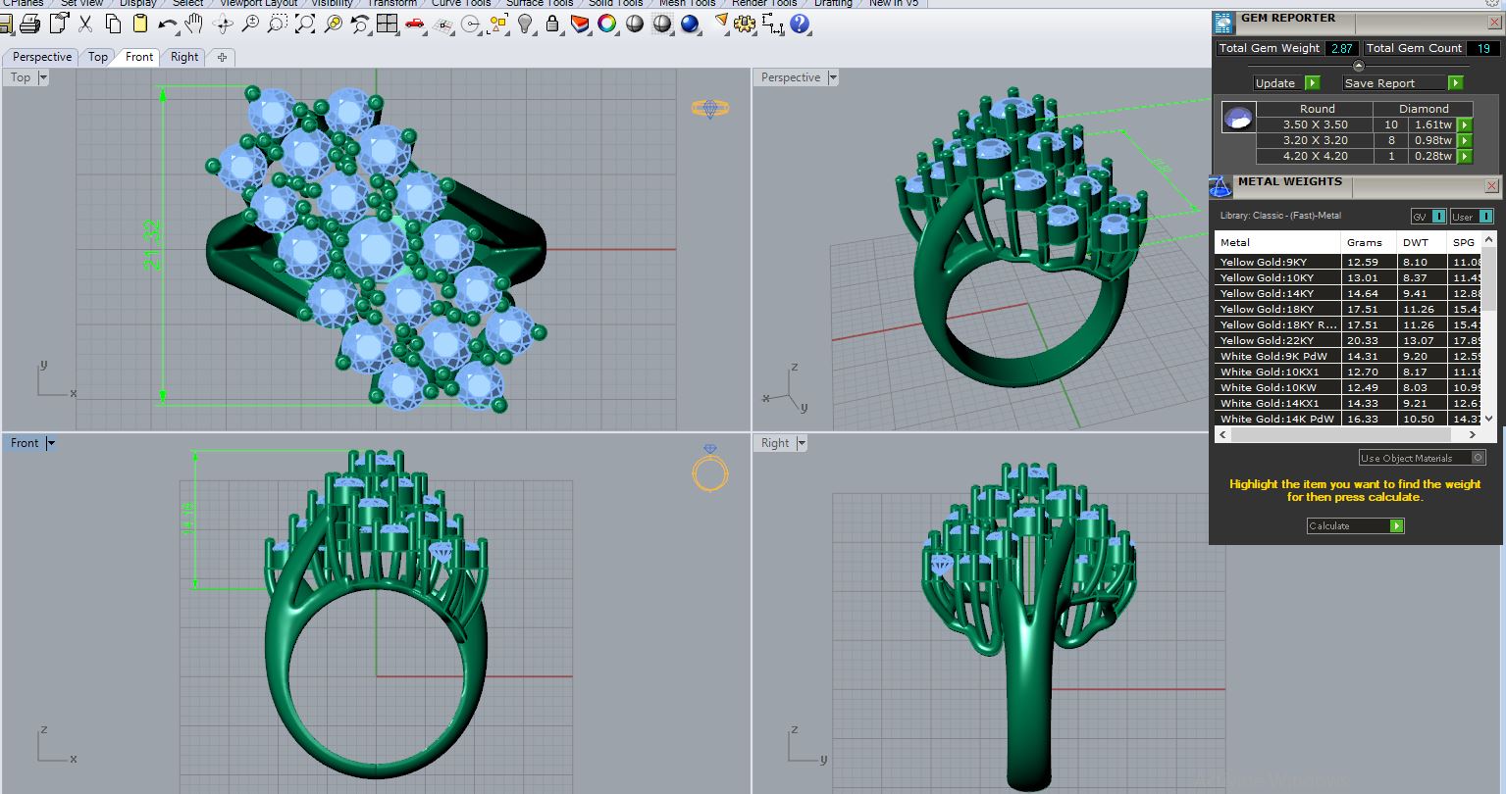Close the Gem Reporter panel
1506x794 pixels.
pos(1492,21)
